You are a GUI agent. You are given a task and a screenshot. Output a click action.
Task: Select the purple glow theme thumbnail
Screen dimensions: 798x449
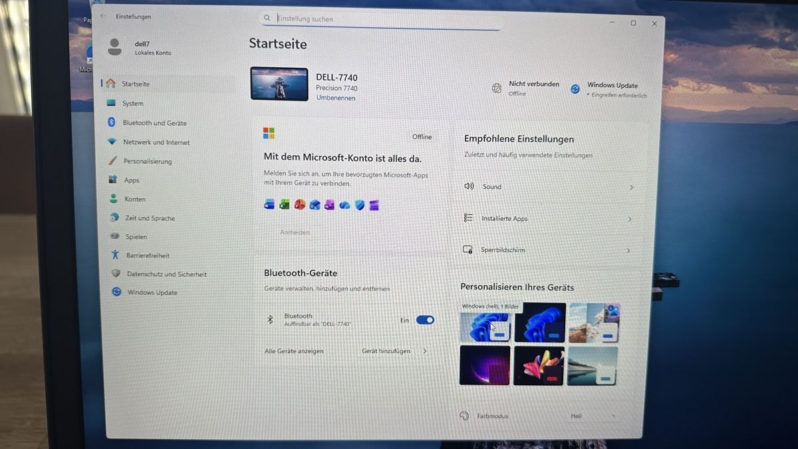pos(484,365)
